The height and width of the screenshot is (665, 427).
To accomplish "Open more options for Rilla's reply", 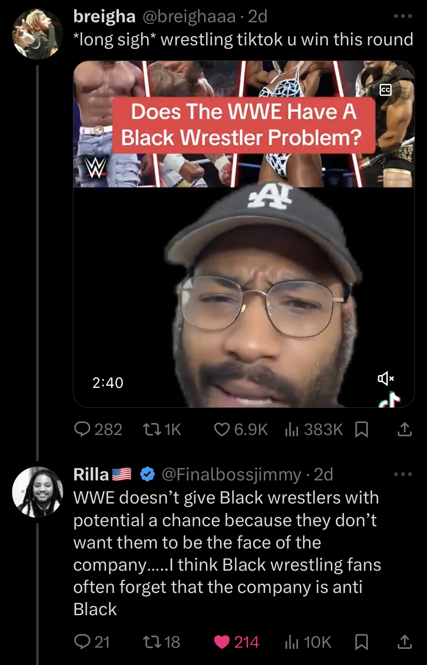I will 403,474.
